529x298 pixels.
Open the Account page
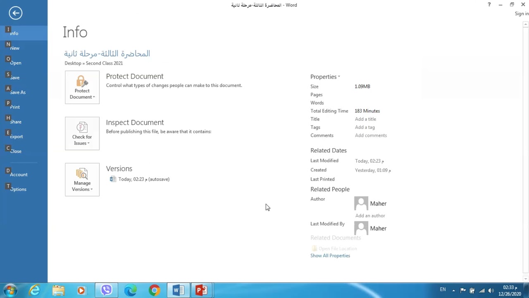(24, 174)
